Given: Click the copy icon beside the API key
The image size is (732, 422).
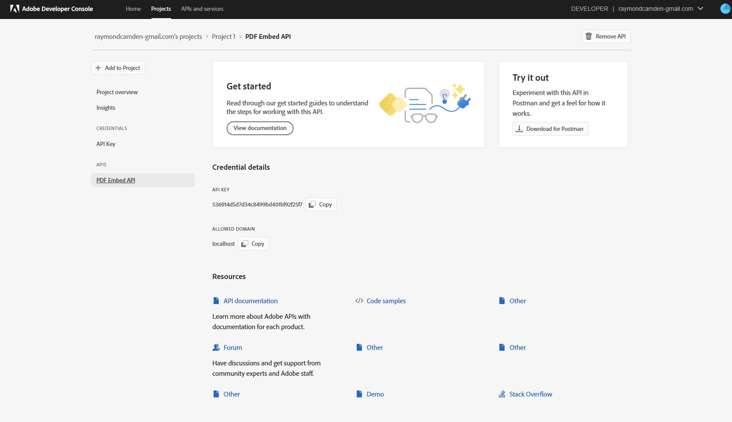Looking at the screenshot, I should pos(312,204).
